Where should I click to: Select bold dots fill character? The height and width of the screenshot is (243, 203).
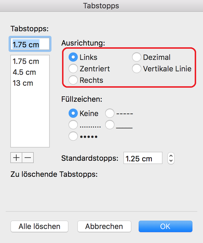[73, 136]
